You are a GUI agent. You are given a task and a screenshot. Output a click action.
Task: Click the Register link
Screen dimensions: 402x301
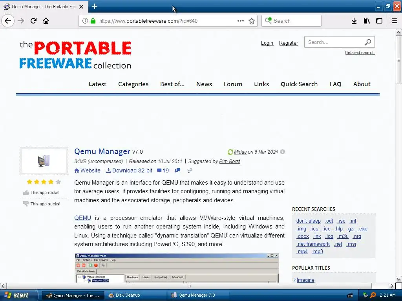point(289,43)
